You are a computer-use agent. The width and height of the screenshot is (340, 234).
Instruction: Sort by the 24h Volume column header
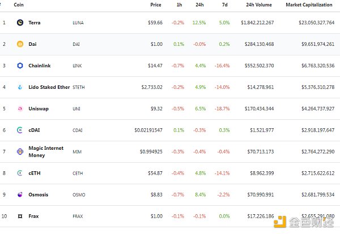[258, 5]
